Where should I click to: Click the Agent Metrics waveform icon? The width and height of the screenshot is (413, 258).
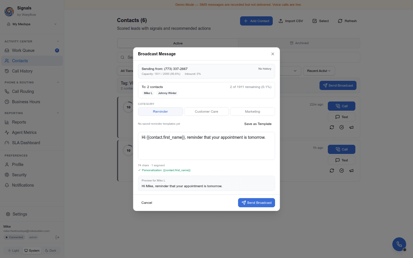tap(6, 132)
